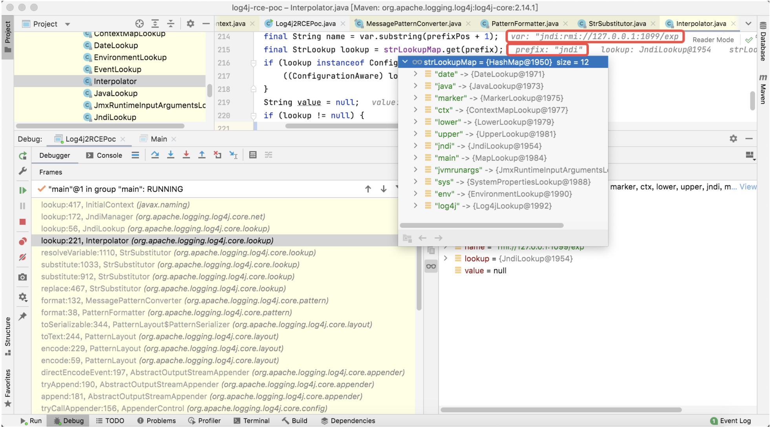Expand the "jndi" map entry
The width and height of the screenshot is (771, 429).
pyautogui.click(x=415, y=146)
